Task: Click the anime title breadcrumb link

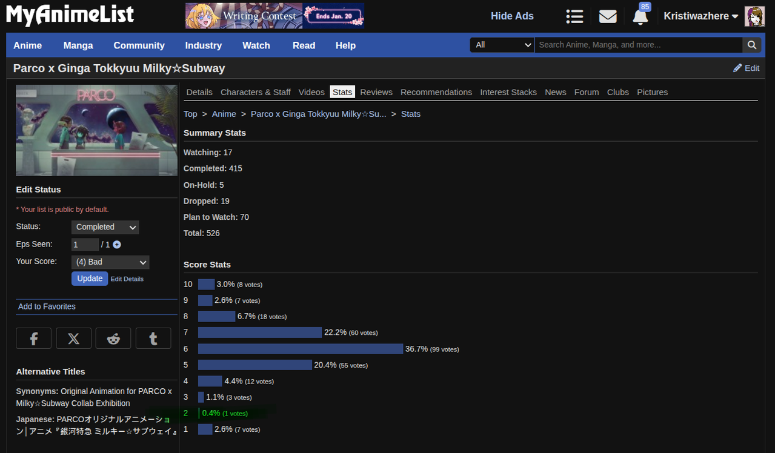Action: 318,114
